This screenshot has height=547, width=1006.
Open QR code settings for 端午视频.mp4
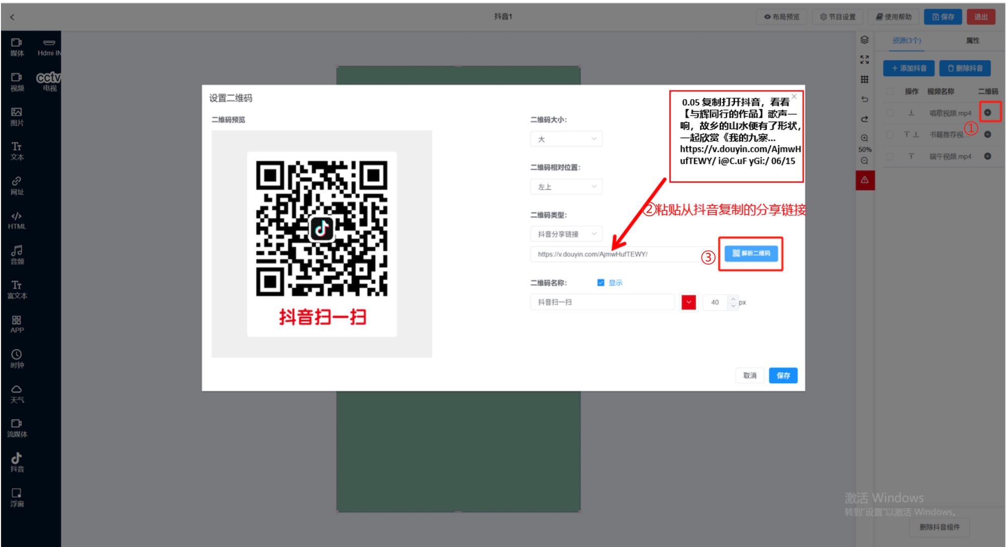tap(987, 156)
